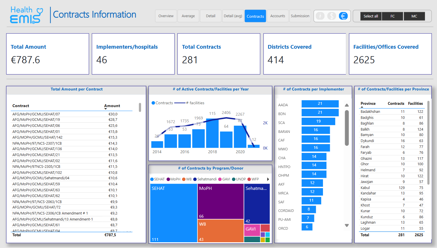This screenshot has width=437, height=248.
Task: Open the Overview tab
Action: (166, 16)
